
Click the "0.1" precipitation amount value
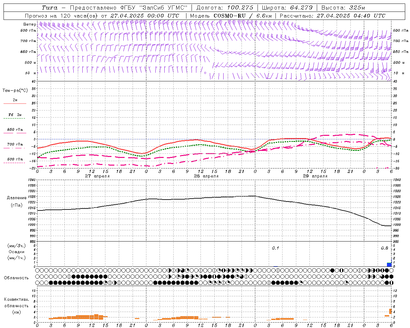pos(275,248)
